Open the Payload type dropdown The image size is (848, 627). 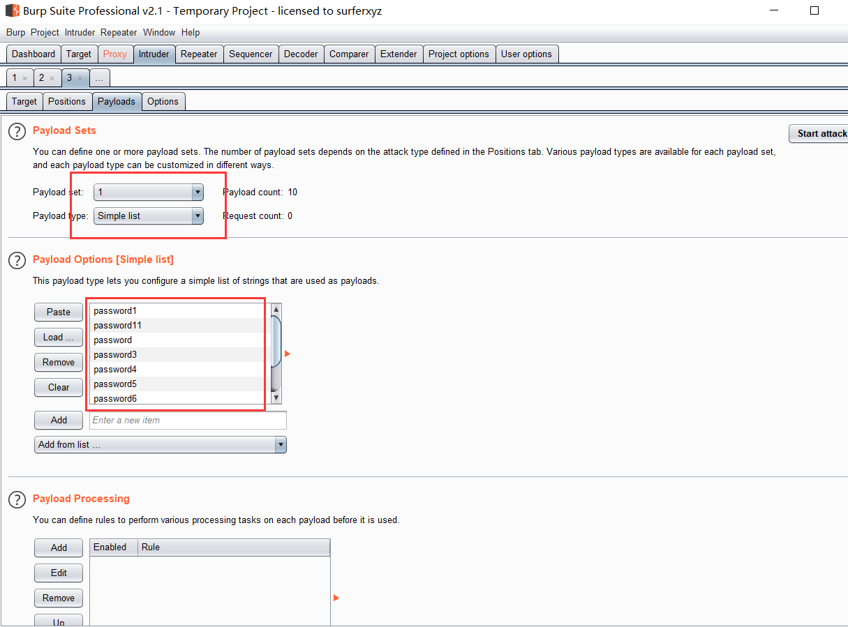click(149, 216)
